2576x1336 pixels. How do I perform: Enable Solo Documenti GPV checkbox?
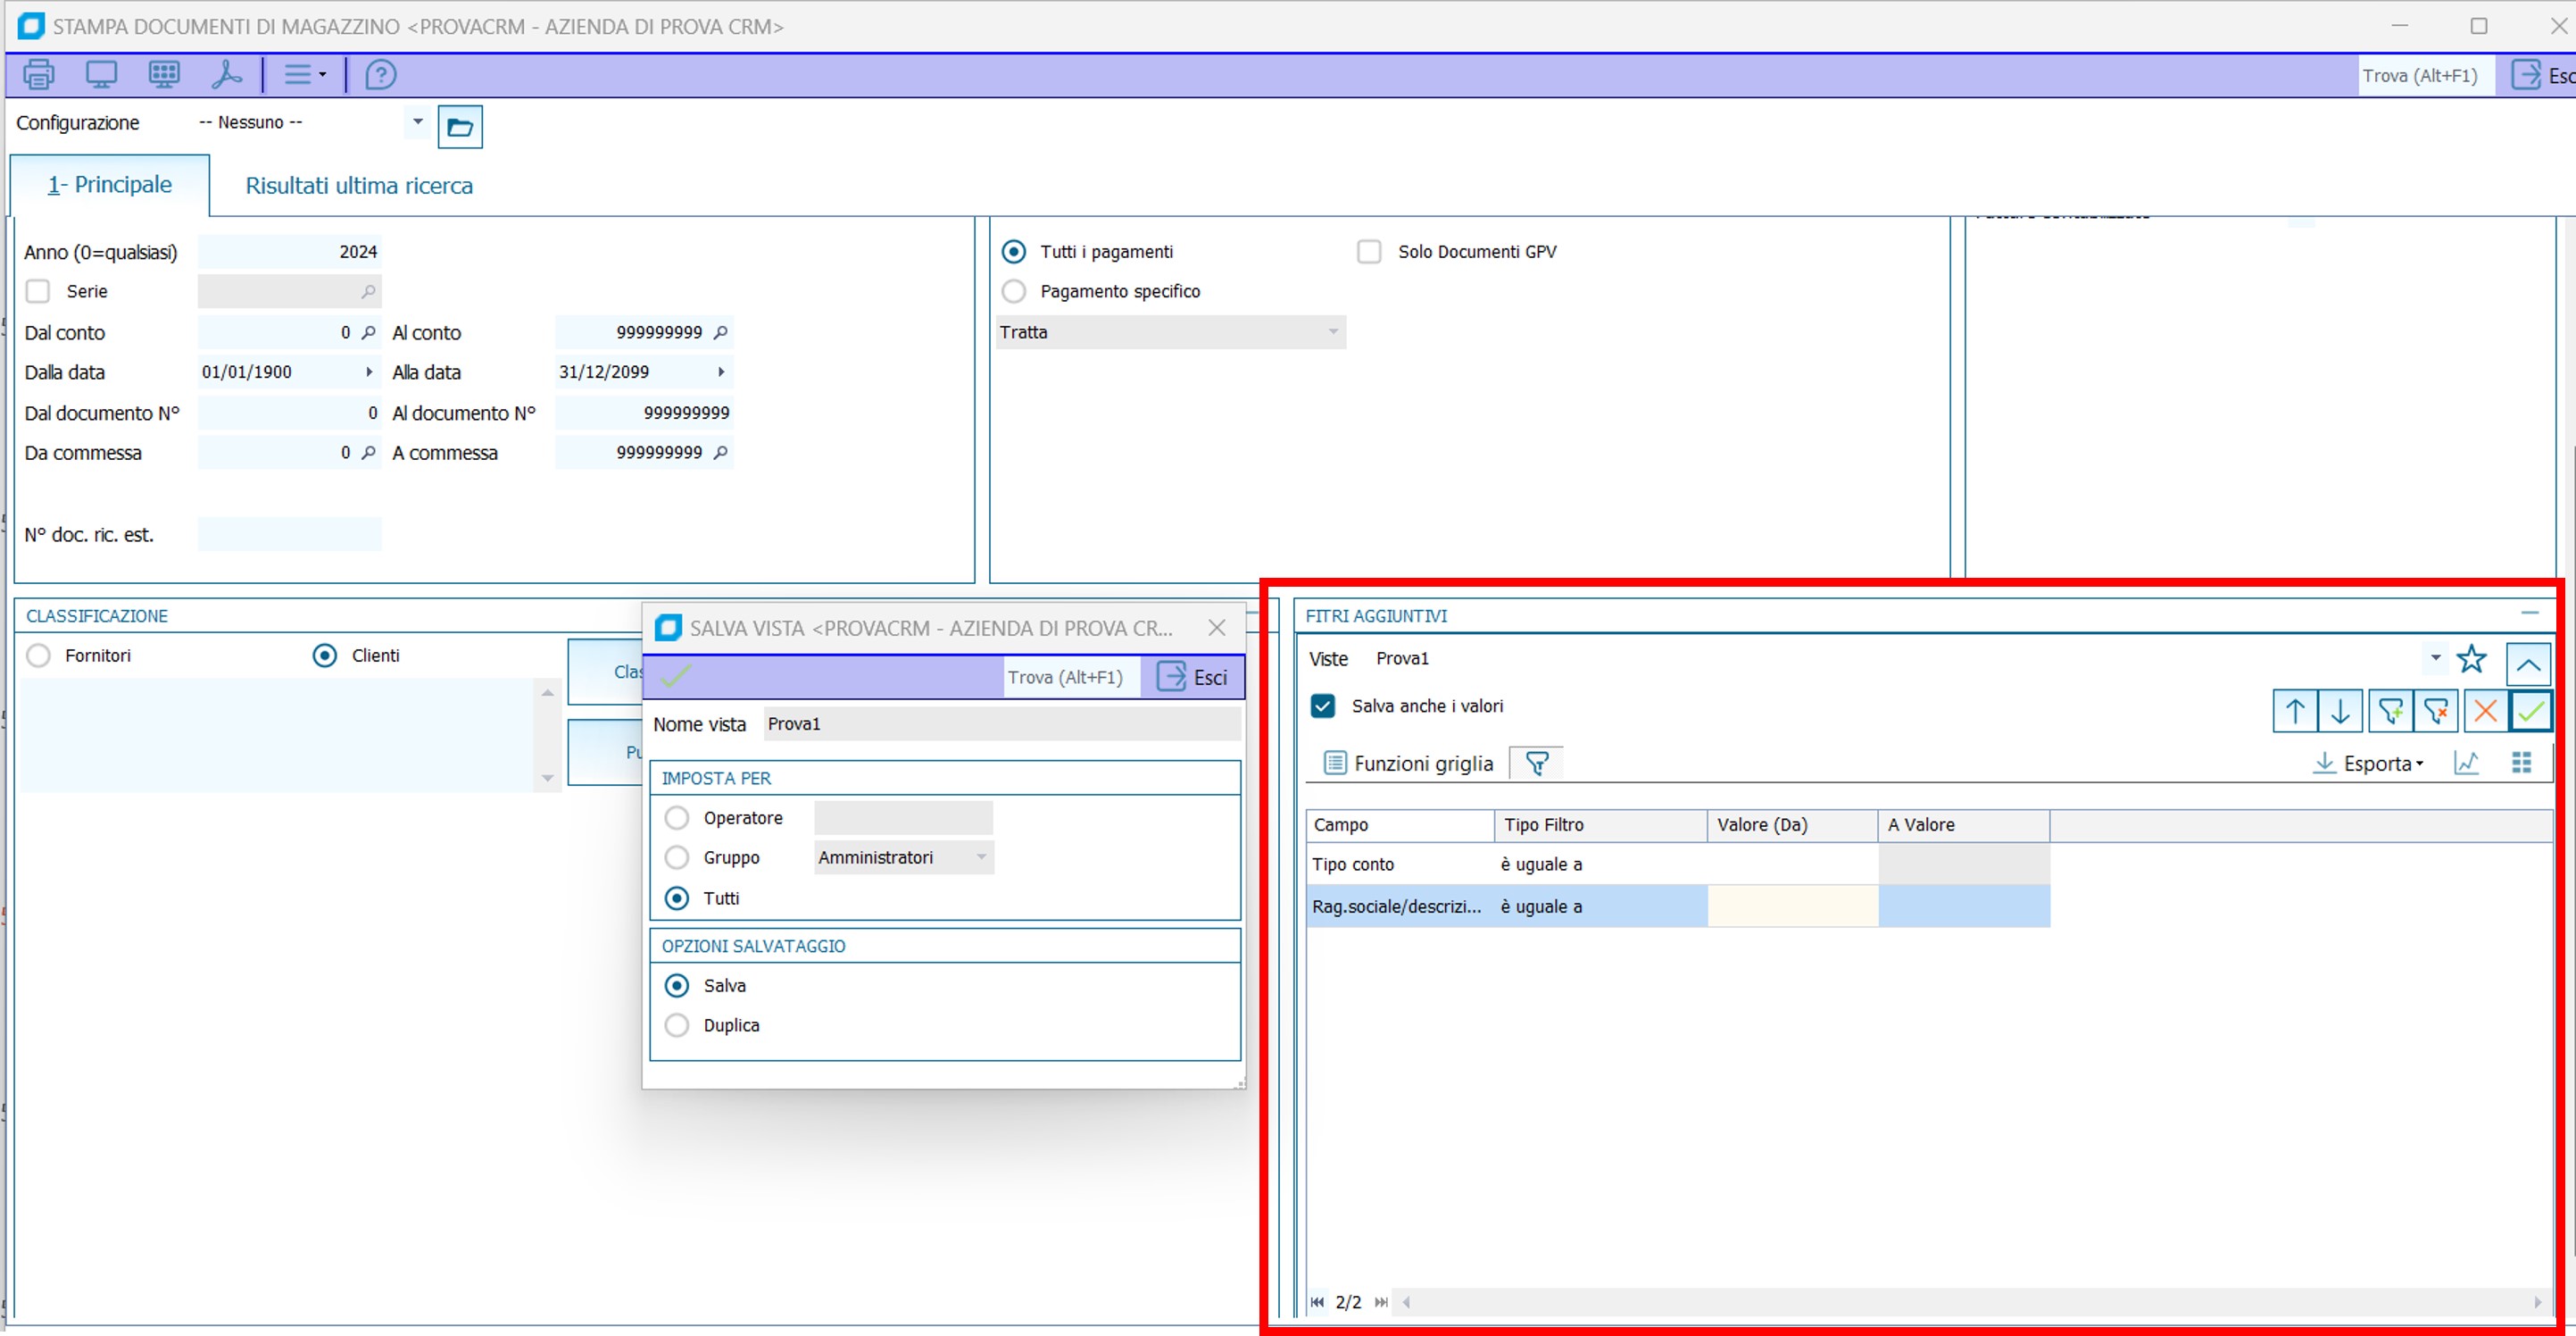point(1368,251)
